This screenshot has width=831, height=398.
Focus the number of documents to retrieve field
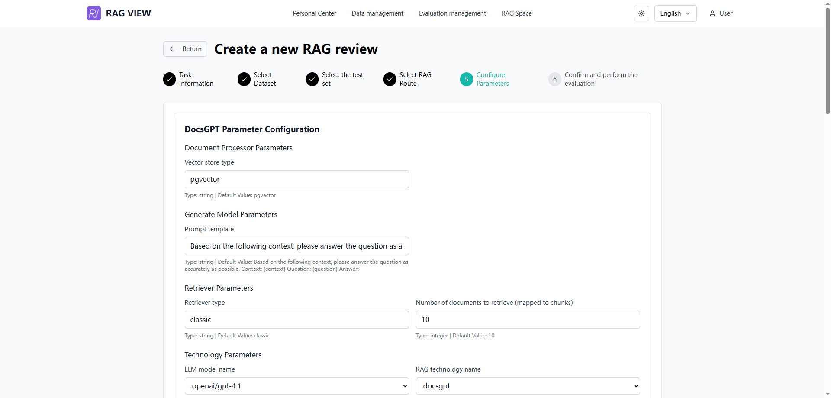click(528, 320)
